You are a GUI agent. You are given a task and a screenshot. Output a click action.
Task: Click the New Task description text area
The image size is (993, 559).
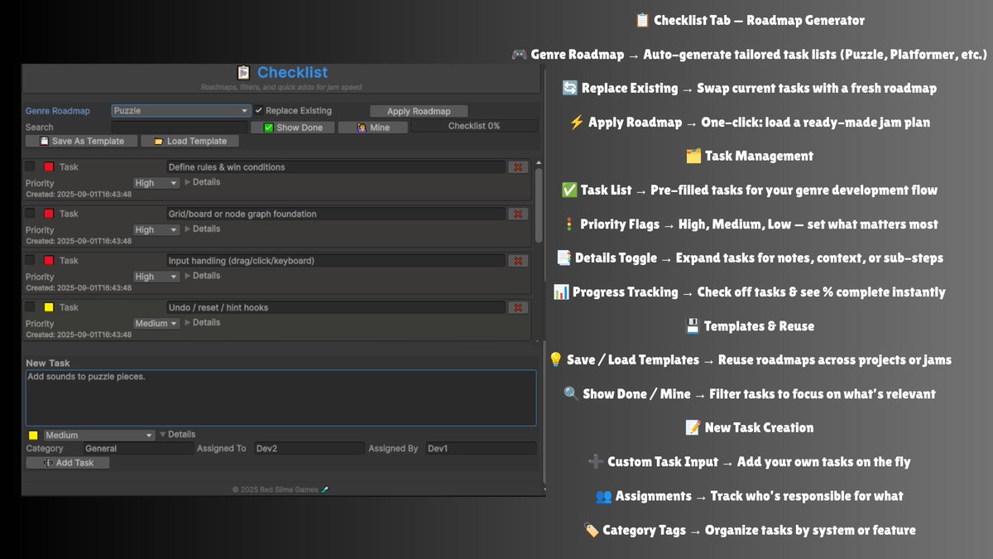coord(281,398)
